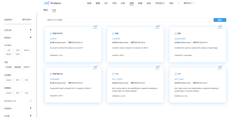Image resolution: width=237 pixels, height=118 pixels.
Task: Tick the MindSpore Lite checkbox
Action: tap(30, 101)
